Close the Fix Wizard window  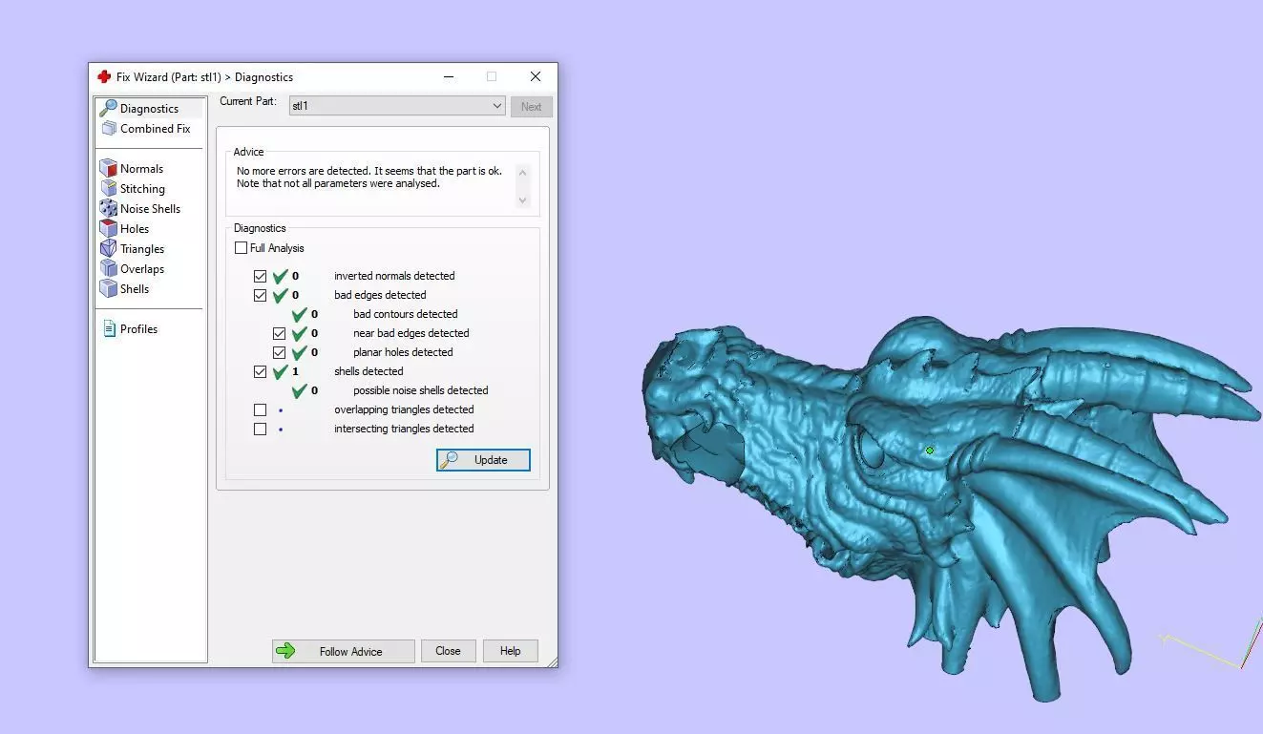tap(536, 76)
